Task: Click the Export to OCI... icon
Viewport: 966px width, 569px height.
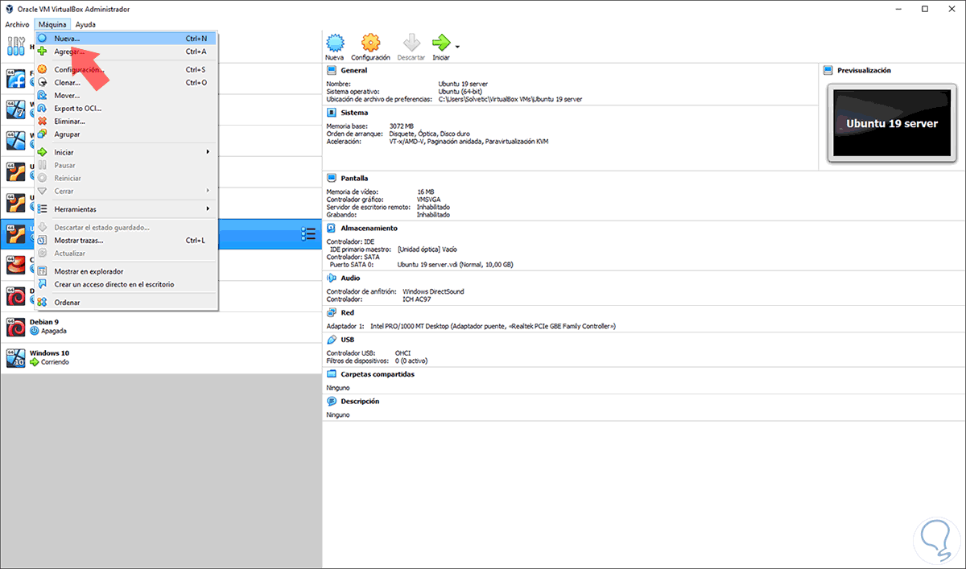Action: (x=43, y=108)
